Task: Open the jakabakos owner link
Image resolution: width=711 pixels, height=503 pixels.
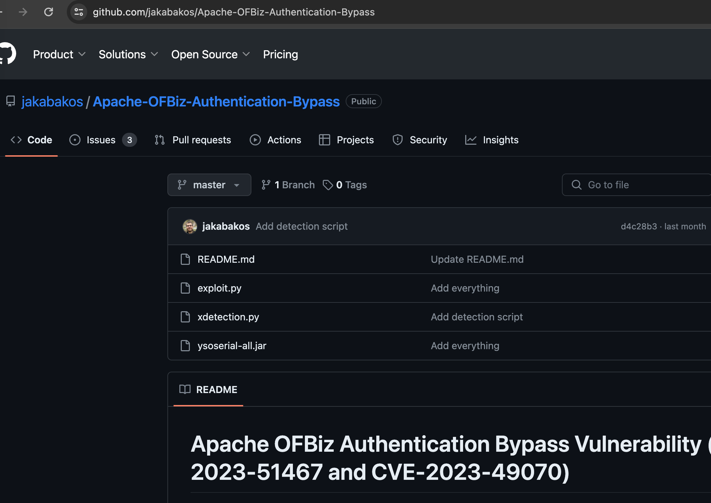Action: click(52, 102)
